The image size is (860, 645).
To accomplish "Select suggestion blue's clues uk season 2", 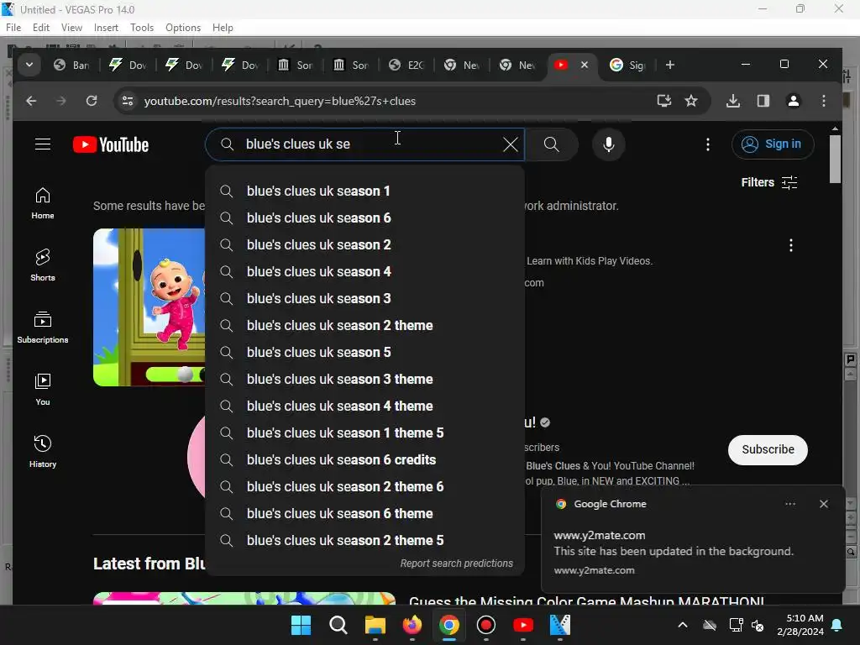I will 364,244.
